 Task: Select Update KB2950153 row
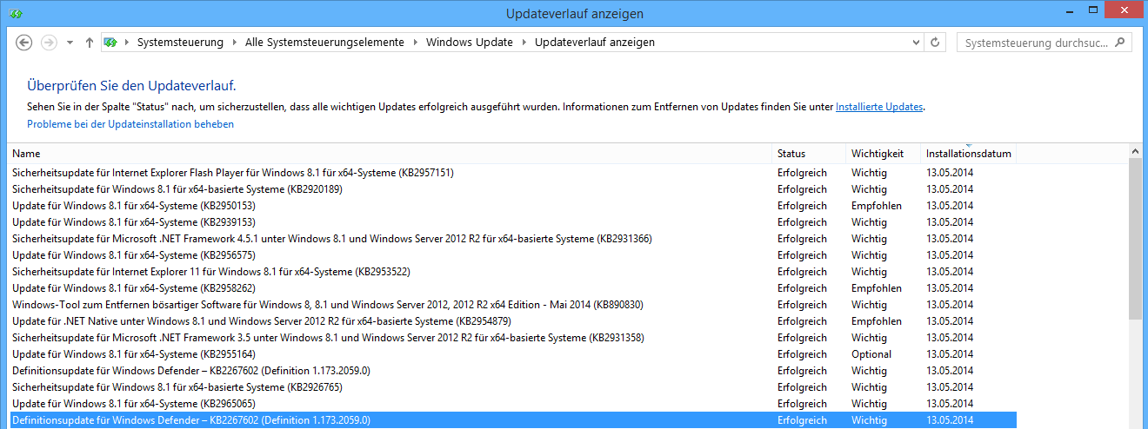512,206
